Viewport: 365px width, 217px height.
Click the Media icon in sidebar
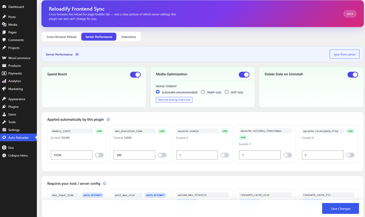(4, 24)
